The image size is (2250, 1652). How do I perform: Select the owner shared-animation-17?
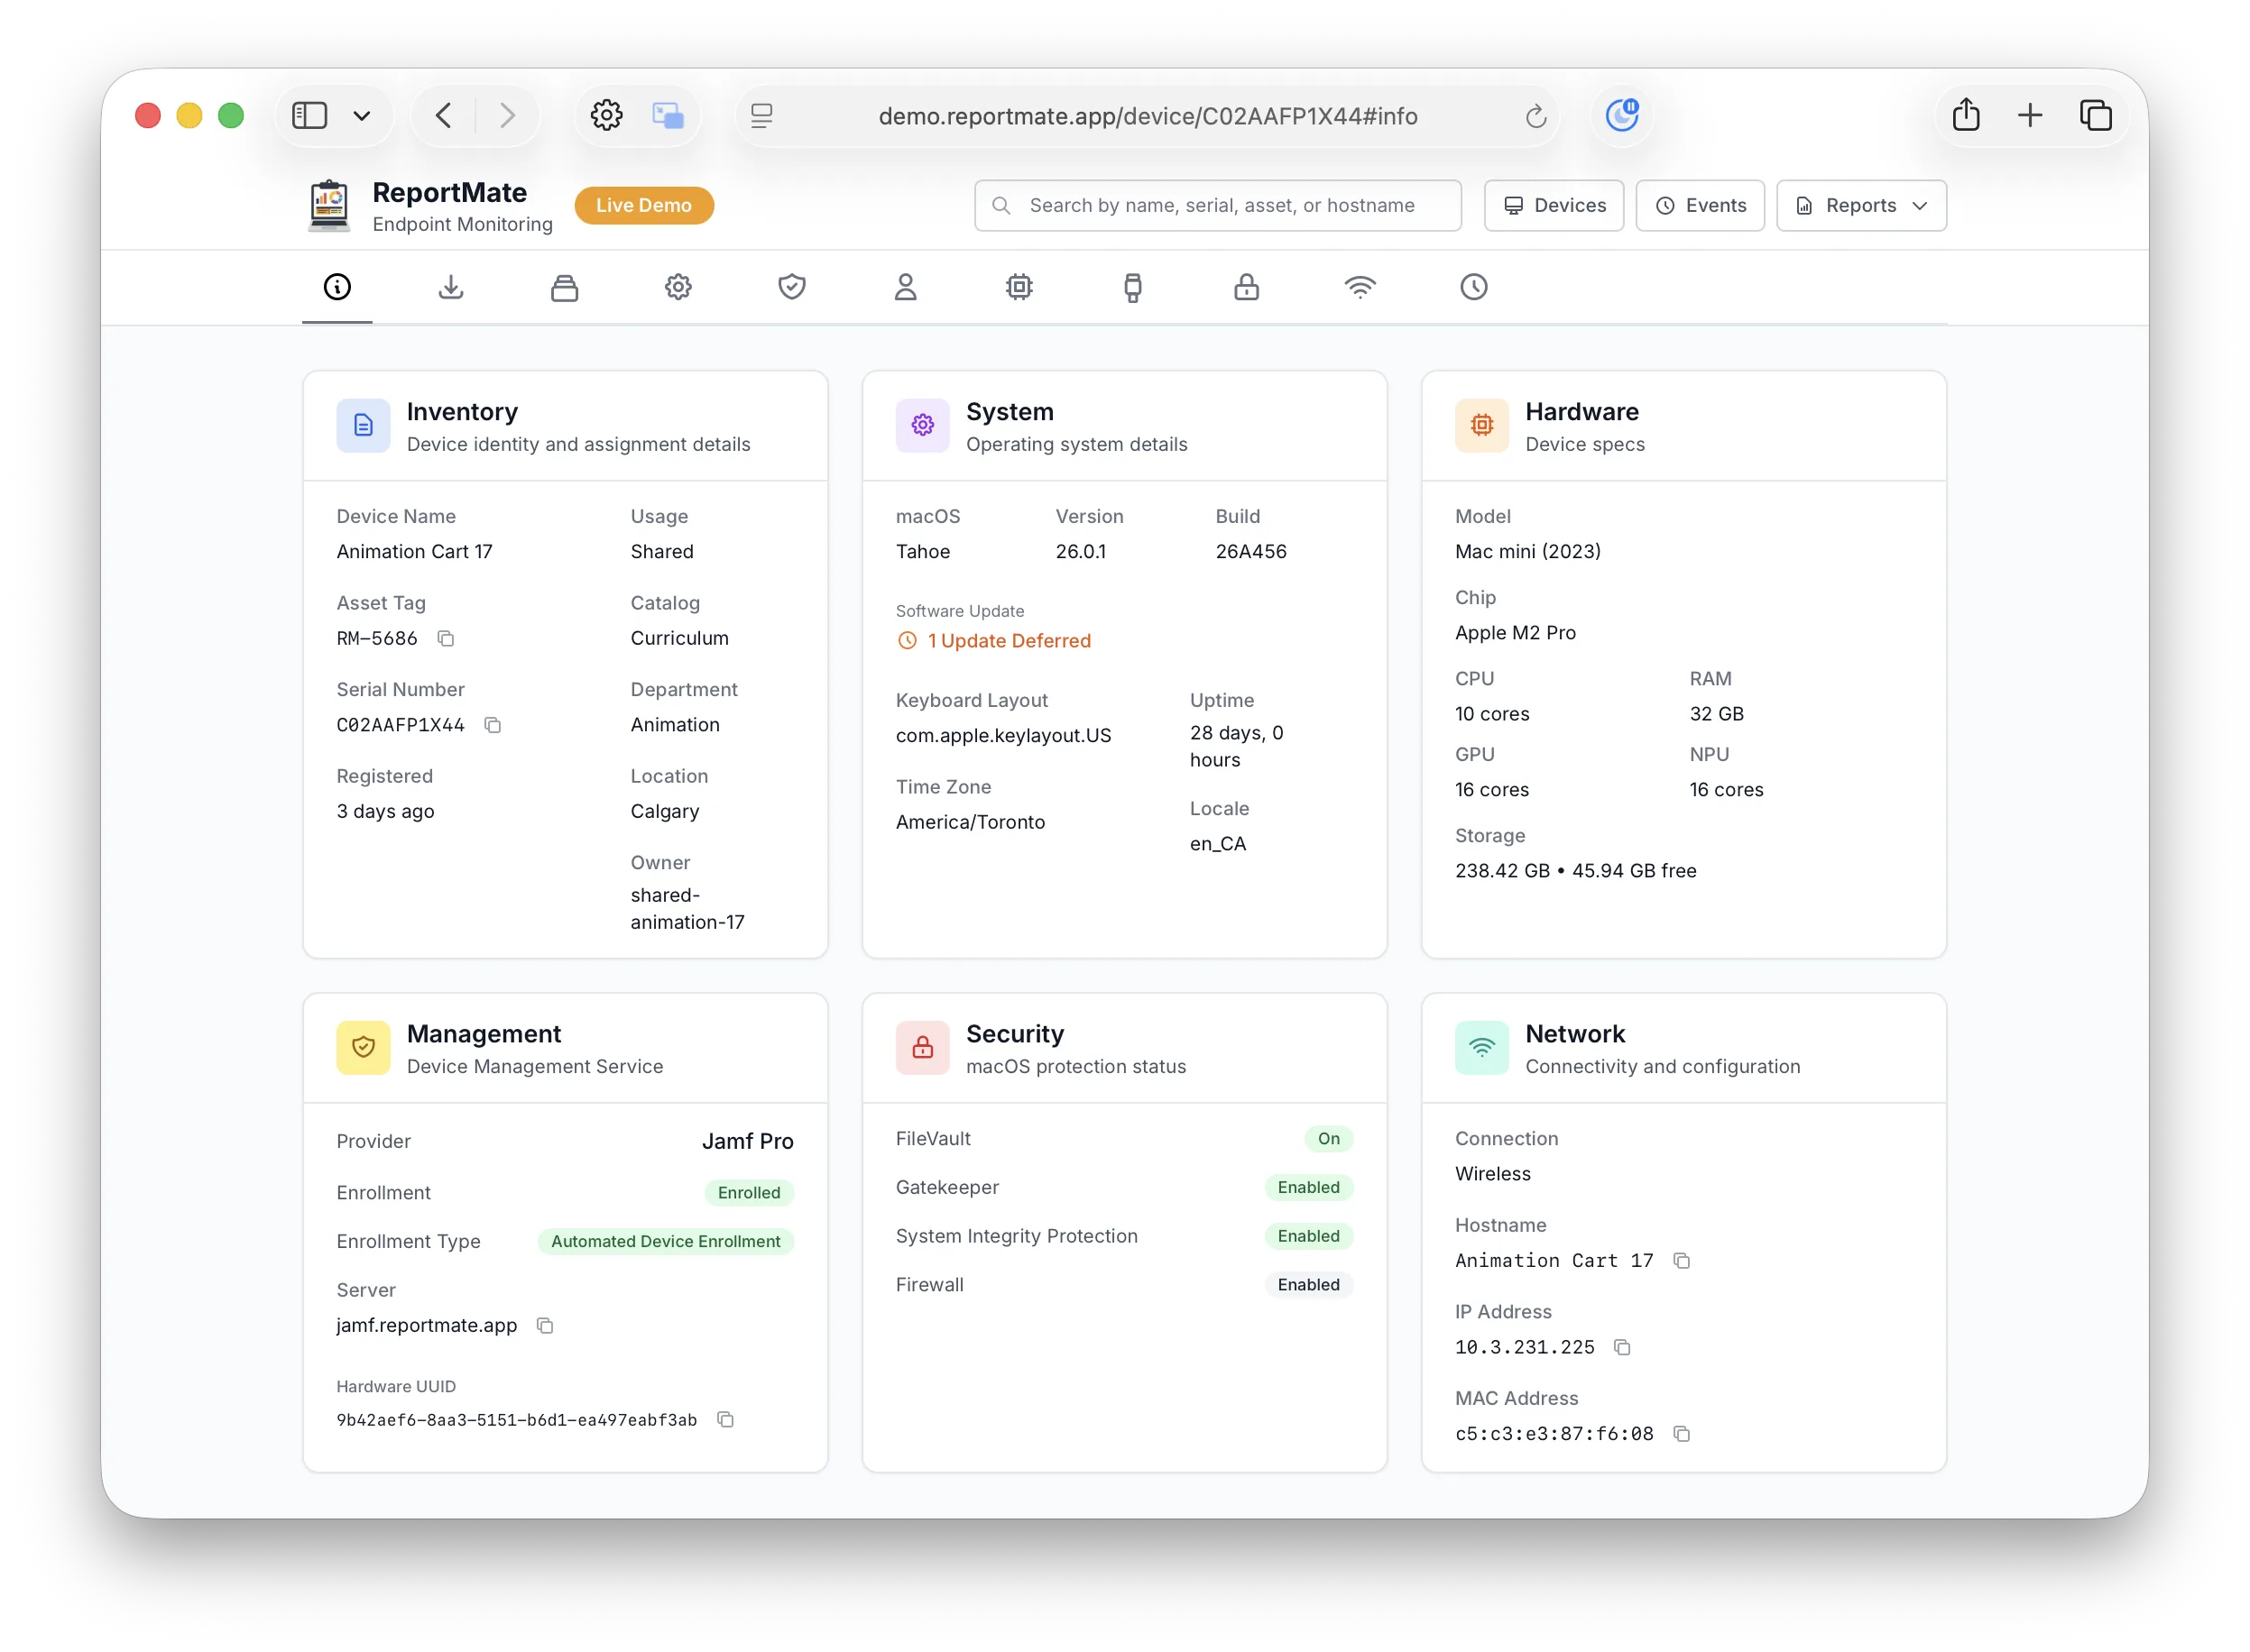[x=687, y=909]
